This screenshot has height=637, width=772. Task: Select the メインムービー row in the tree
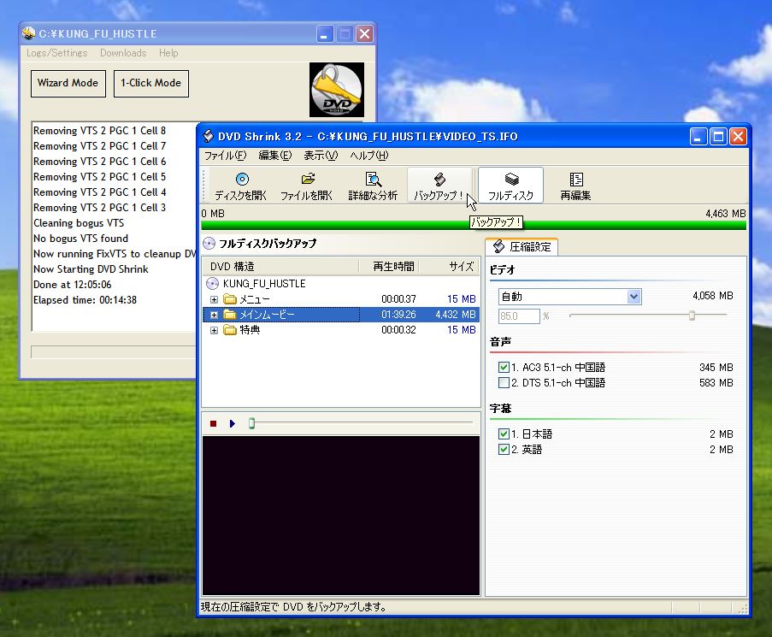click(341, 315)
